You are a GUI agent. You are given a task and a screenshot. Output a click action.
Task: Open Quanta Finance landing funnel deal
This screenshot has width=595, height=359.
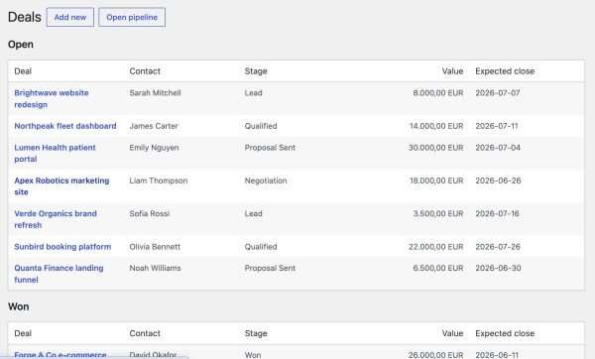click(x=59, y=274)
